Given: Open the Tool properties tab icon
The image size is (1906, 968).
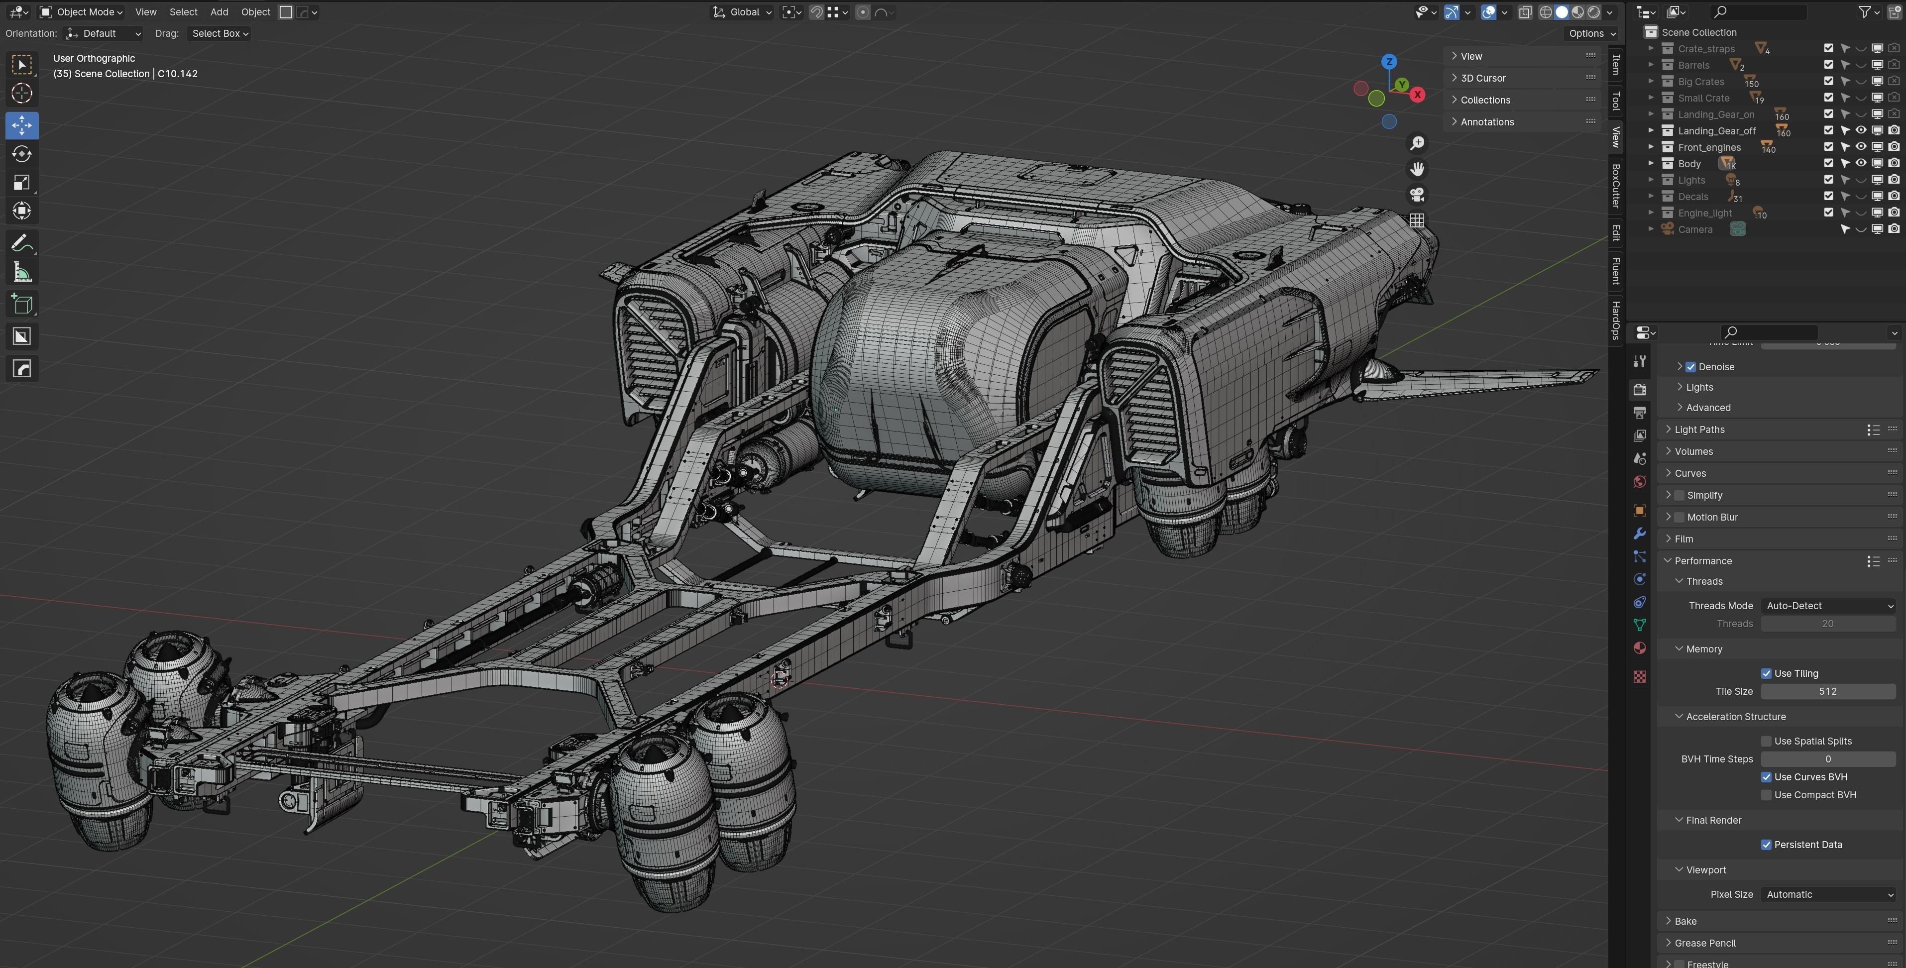Looking at the screenshot, I should coord(1640,361).
